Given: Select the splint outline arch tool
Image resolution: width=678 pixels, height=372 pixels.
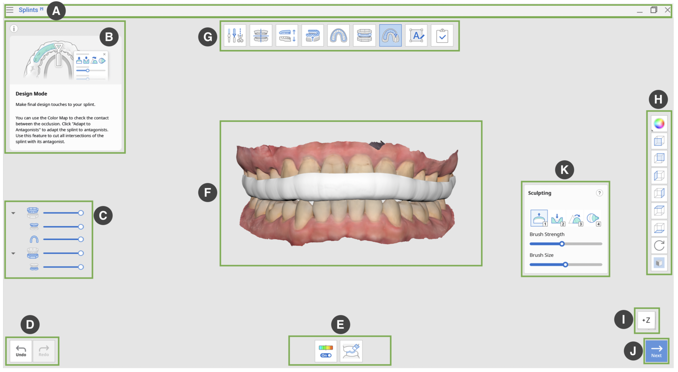Looking at the screenshot, I should [x=338, y=35].
